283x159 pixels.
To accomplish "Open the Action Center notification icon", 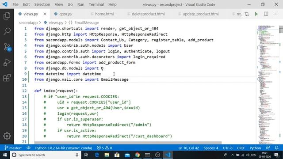I will click(x=277, y=155).
